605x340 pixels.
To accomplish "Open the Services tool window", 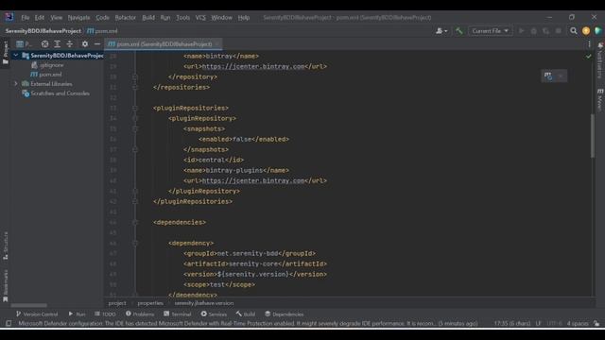I will tap(214, 314).
